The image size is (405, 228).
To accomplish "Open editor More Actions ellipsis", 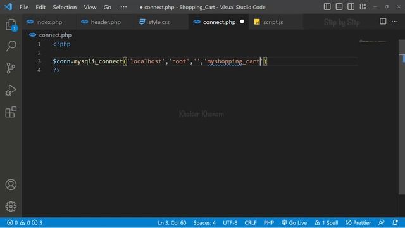I will (x=395, y=22).
